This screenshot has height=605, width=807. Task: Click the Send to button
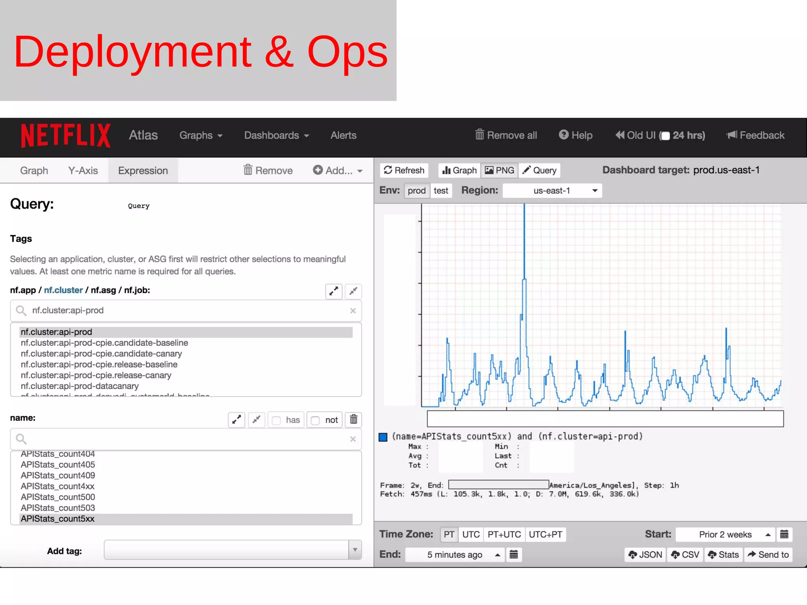point(768,555)
